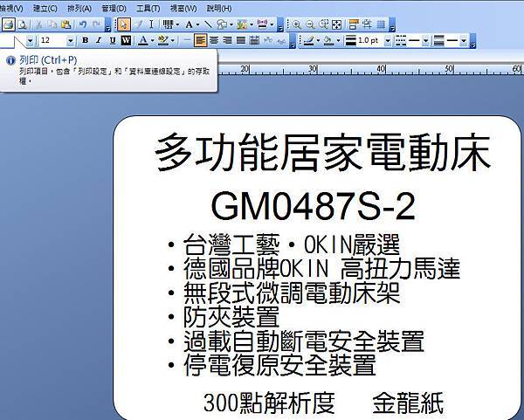Select the text 防夾裝置 on the label

click(x=231, y=317)
